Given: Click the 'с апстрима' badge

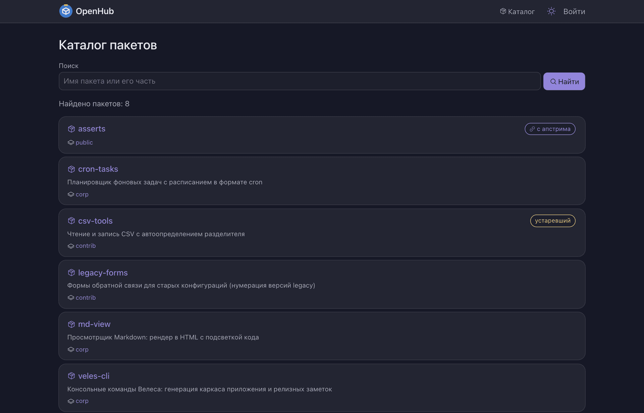Looking at the screenshot, I should [550, 129].
